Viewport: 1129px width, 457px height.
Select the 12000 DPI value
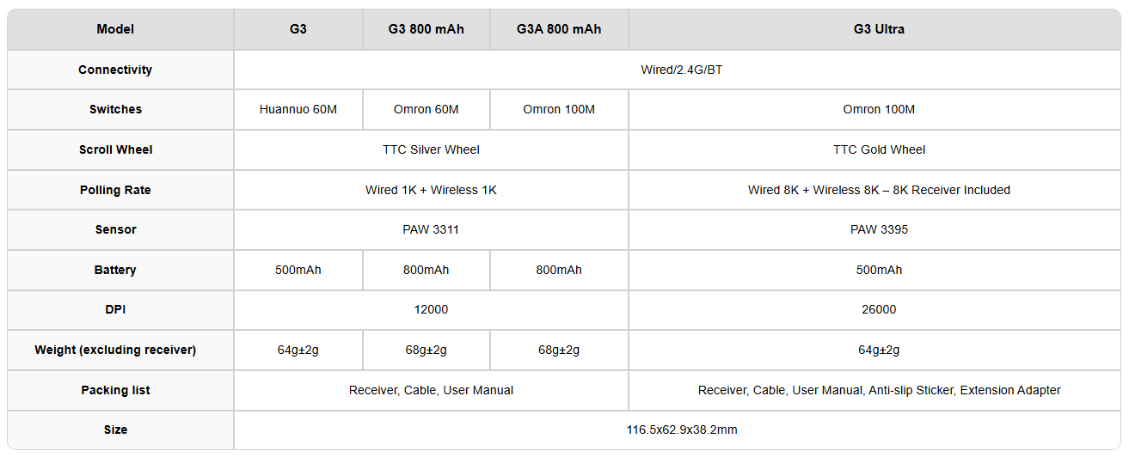coord(431,309)
